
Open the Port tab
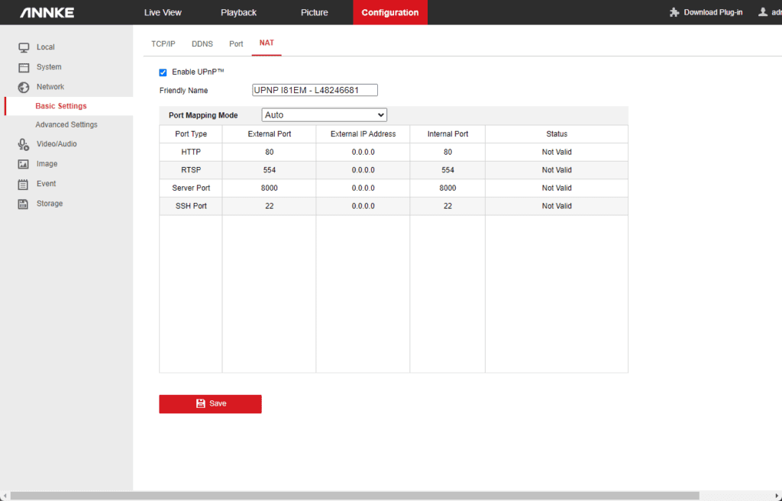pos(236,43)
